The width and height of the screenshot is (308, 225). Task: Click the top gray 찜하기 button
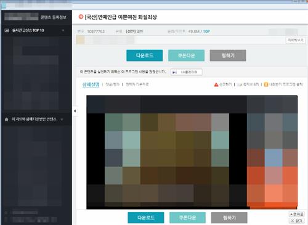tap(228, 55)
